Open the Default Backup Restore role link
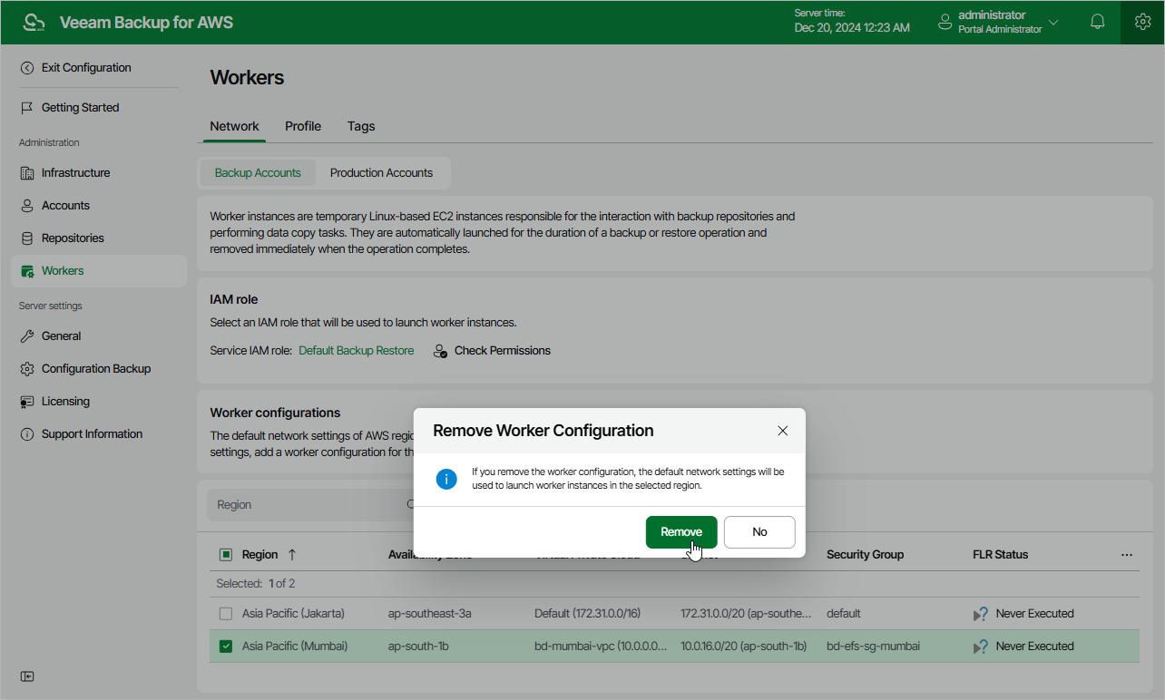Viewport: 1165px width, 700px height. [357, 351]
